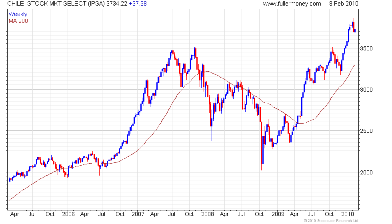
Task: Open the www.fullermoney.com source text
Action: 292,4
